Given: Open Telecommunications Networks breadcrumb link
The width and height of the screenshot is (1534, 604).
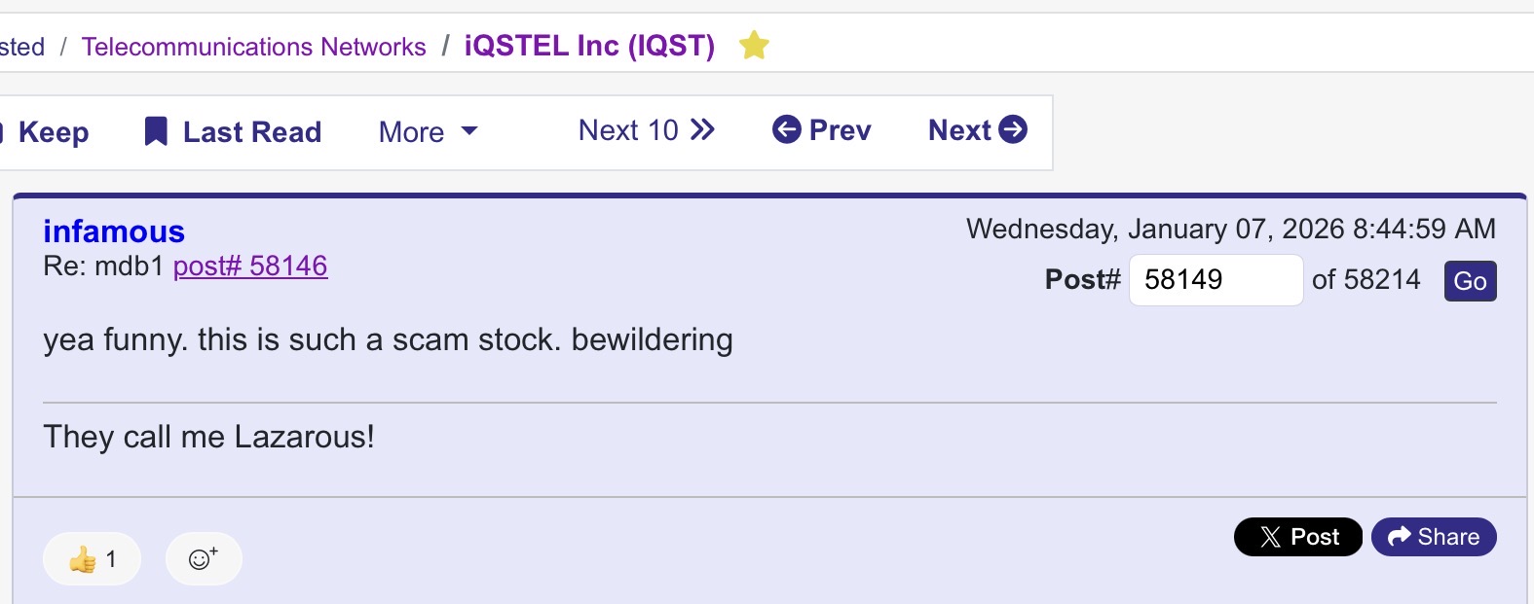Looking at the screenshot, I should [x=253, y=47].
